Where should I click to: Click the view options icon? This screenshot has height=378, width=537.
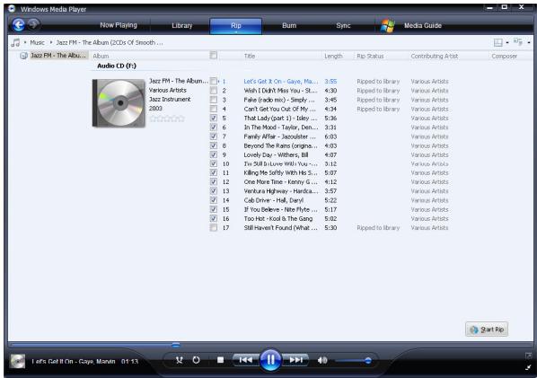coord(518,42)
